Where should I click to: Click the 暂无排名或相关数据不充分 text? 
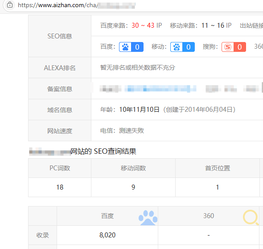[x=138, y=68]
